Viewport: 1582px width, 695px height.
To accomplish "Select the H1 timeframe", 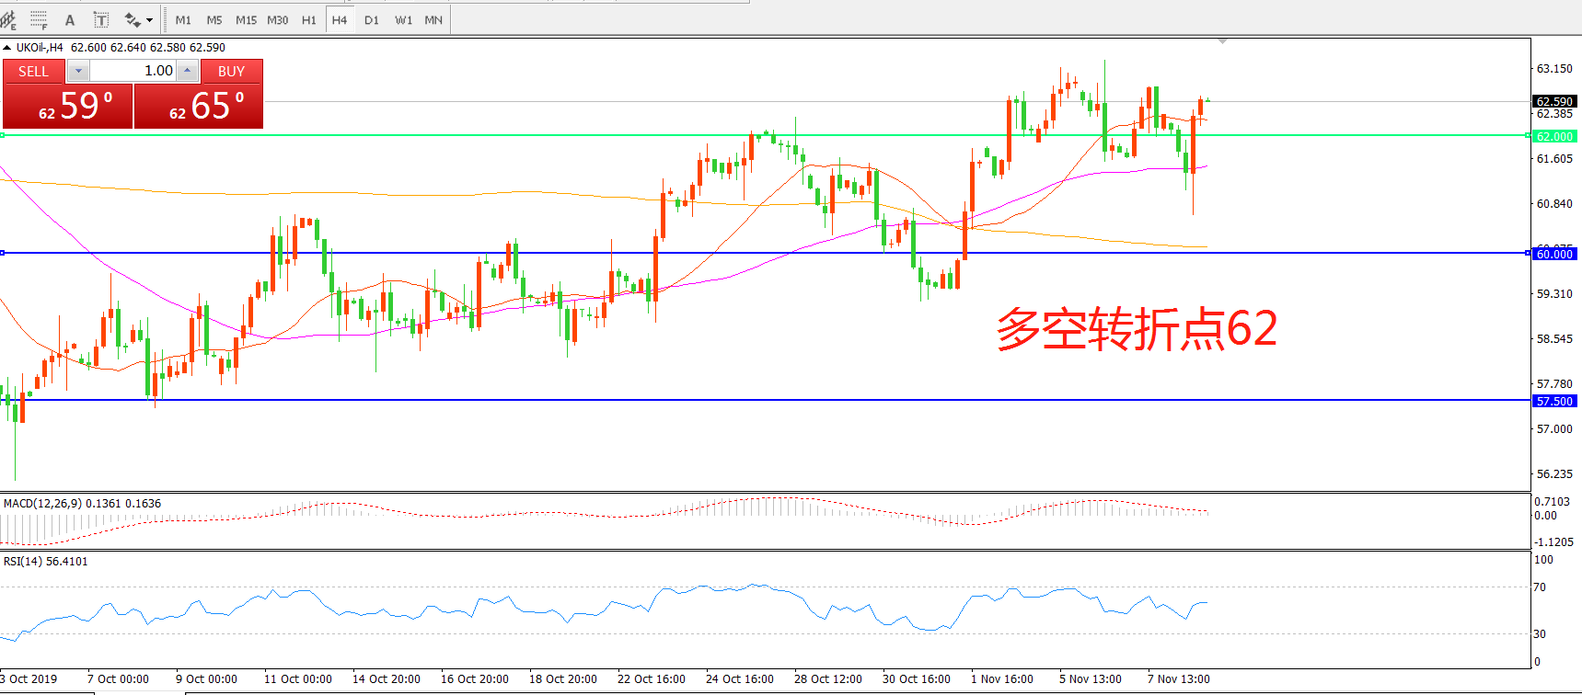I will (x=308, y=20).
